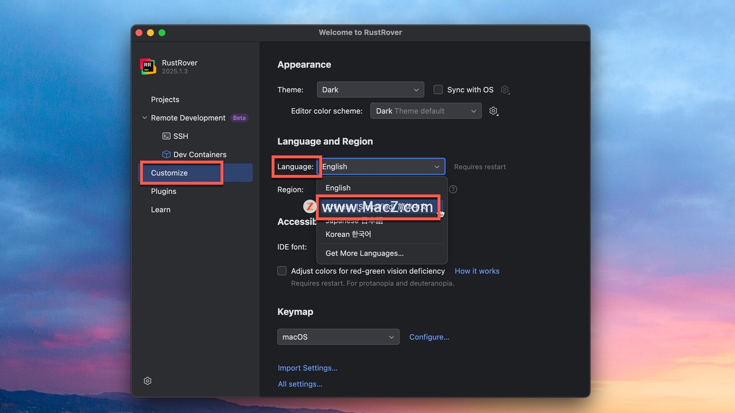Screen dimensions: 735x413
Task: Choose Korean 한국어 from language list
Action: (382, 234)
